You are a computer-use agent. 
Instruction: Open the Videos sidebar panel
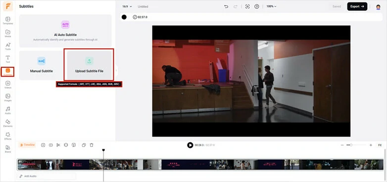[7, 85]
